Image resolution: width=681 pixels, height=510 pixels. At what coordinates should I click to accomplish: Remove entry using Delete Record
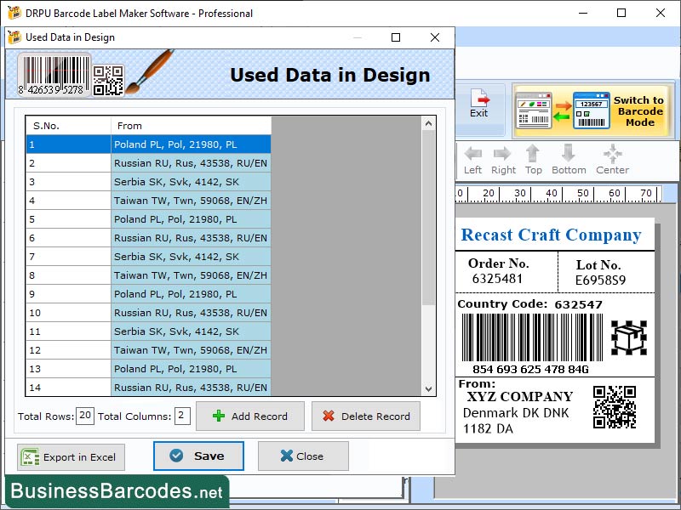365,416
